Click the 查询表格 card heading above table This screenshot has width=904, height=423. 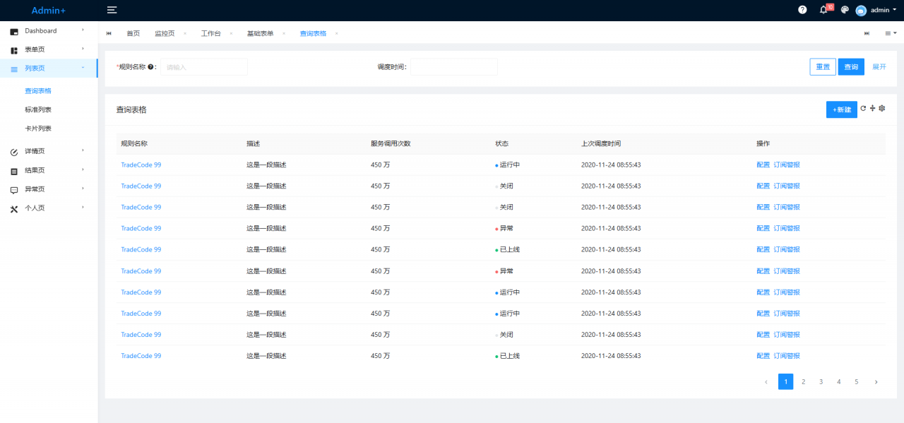point(131,110)
